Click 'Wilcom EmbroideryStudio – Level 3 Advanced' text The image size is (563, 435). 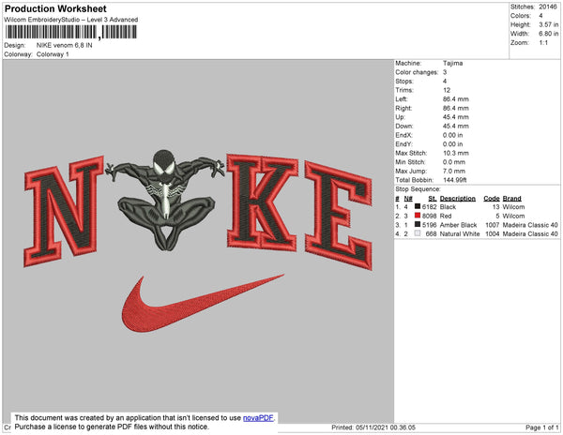coord(71,20)
